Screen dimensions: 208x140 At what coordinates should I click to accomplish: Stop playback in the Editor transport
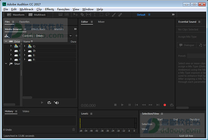coord(115,105)
